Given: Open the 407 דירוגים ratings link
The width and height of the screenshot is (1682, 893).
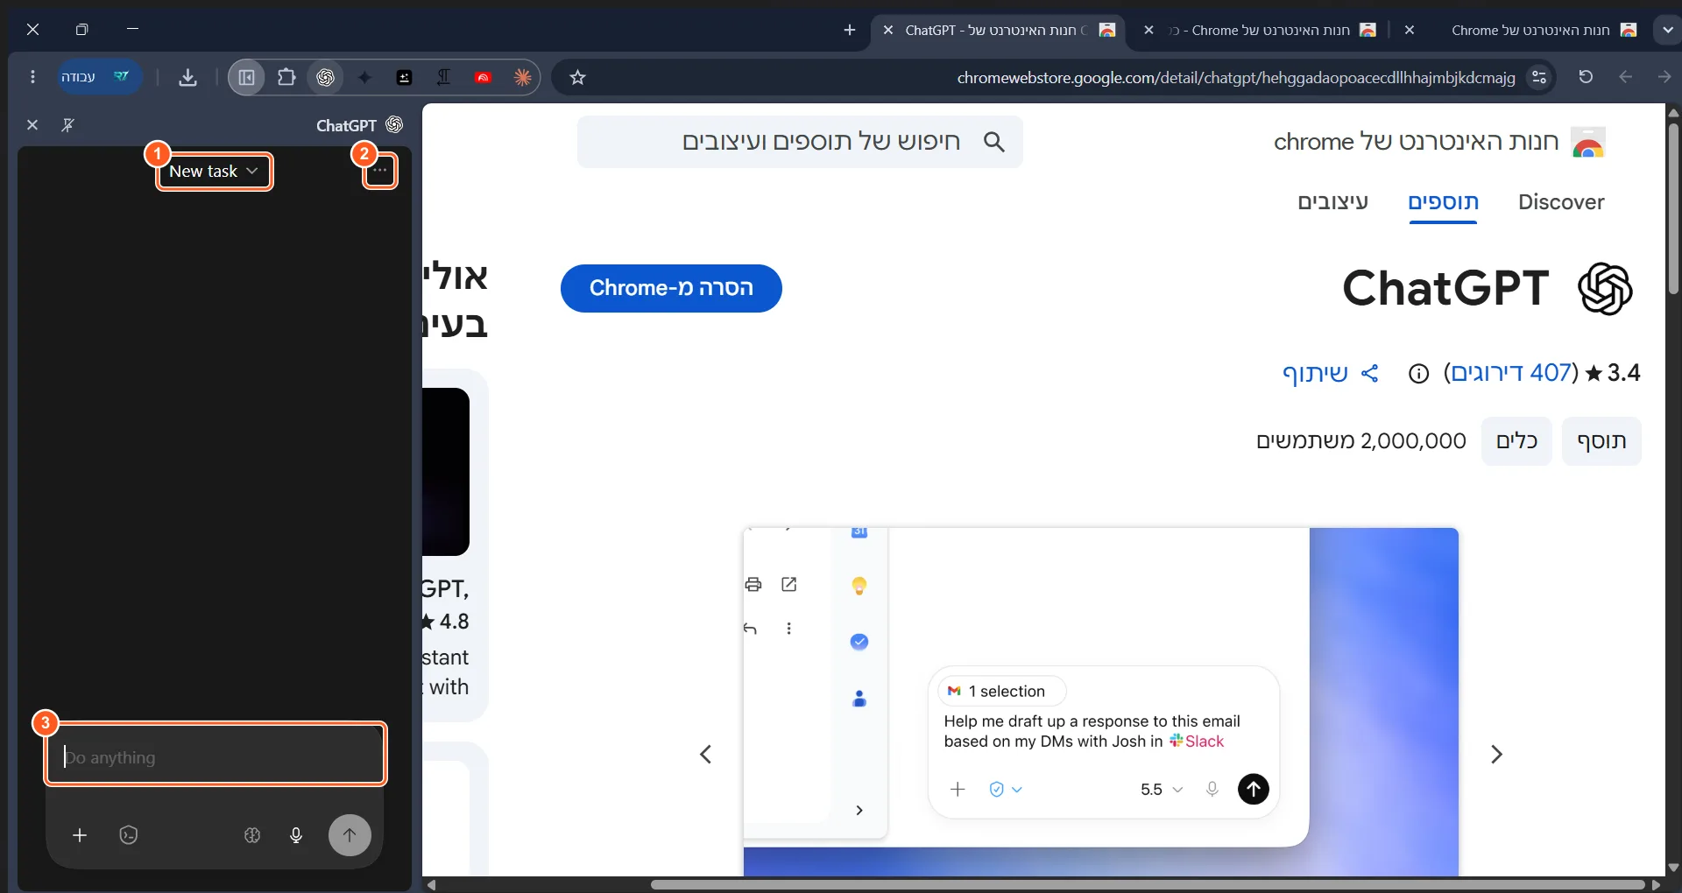Looking at the screenshot, I should (1511, 373).
